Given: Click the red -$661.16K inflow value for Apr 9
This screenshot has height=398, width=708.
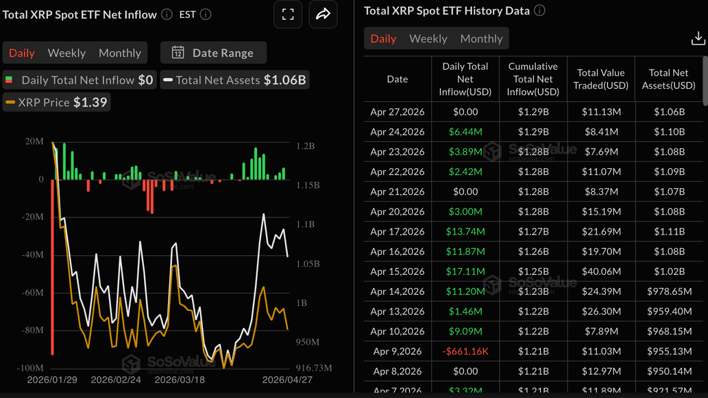Looking at the screenshot, I should click(465, 351).
